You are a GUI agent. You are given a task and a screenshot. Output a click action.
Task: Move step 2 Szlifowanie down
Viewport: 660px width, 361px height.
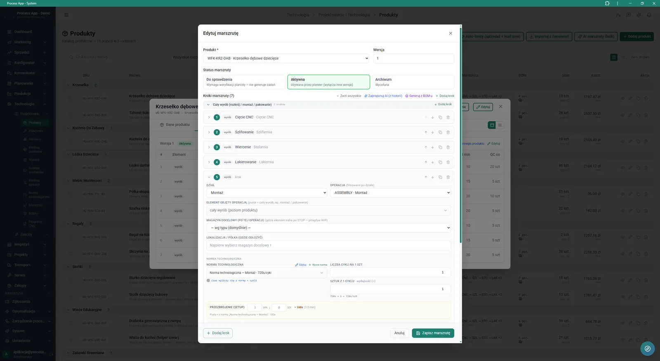click(432, 132)
